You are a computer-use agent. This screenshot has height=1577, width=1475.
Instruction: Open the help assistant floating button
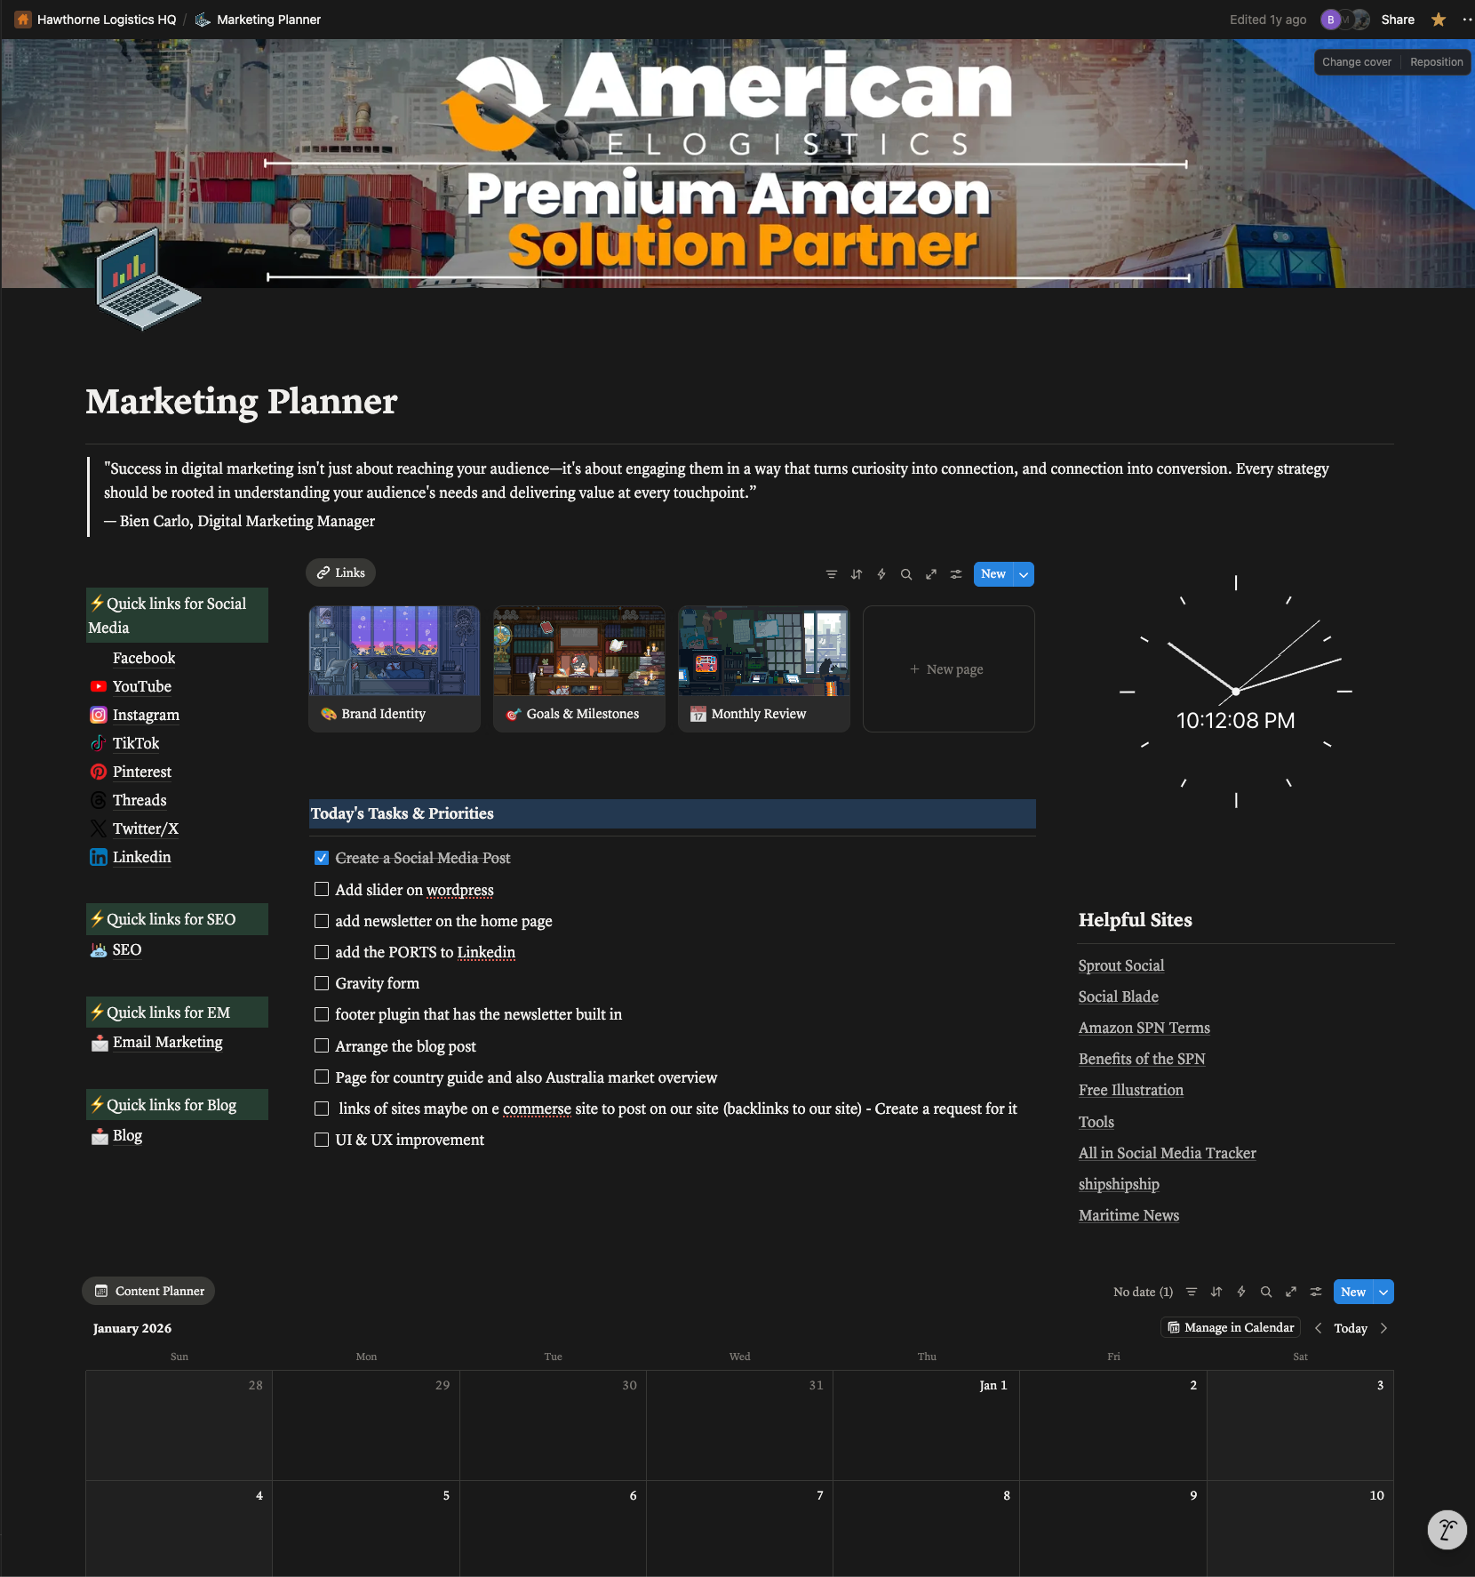pyautogui.click(x=1447, y=1529)
